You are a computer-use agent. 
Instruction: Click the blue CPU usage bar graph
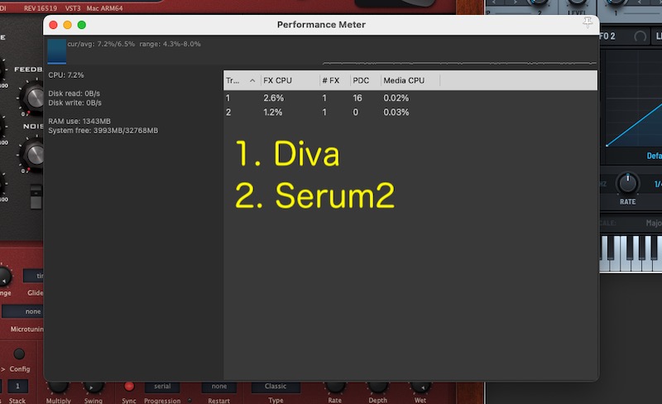56,51
